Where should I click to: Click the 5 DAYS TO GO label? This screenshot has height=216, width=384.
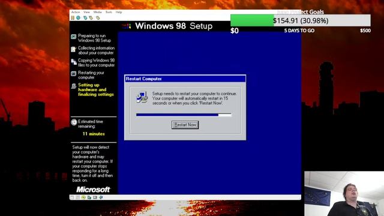299,31
